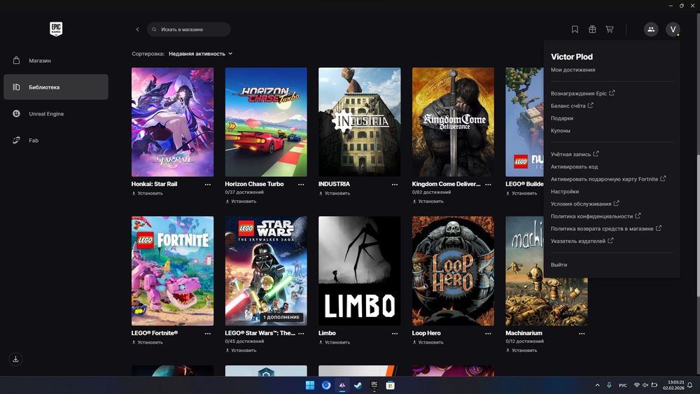Open the Honkai: Star Rail cover thumbnail

[x=172, y=122]
